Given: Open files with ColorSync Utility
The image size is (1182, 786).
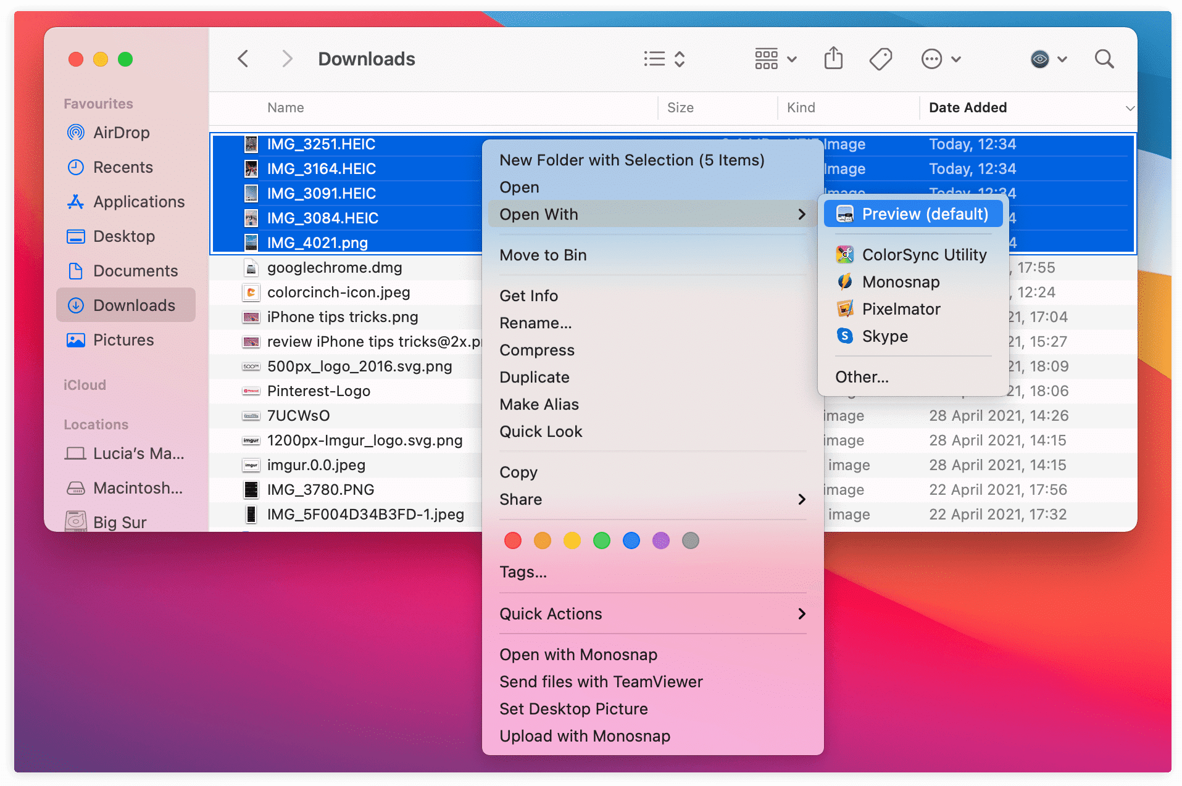Looking at the screenshot, I should [x=923, y=254].
